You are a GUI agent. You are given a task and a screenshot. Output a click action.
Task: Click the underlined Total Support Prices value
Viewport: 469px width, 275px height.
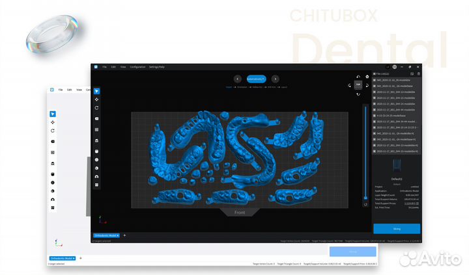tap(412, 203)
